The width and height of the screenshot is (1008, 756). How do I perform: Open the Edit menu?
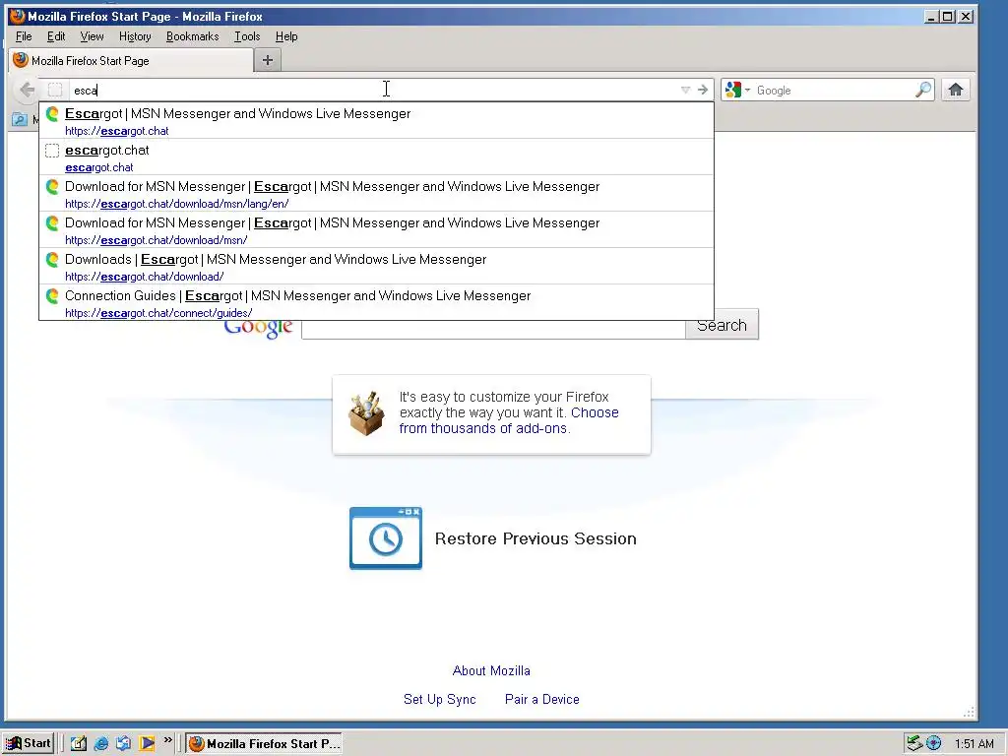[56, 36]
